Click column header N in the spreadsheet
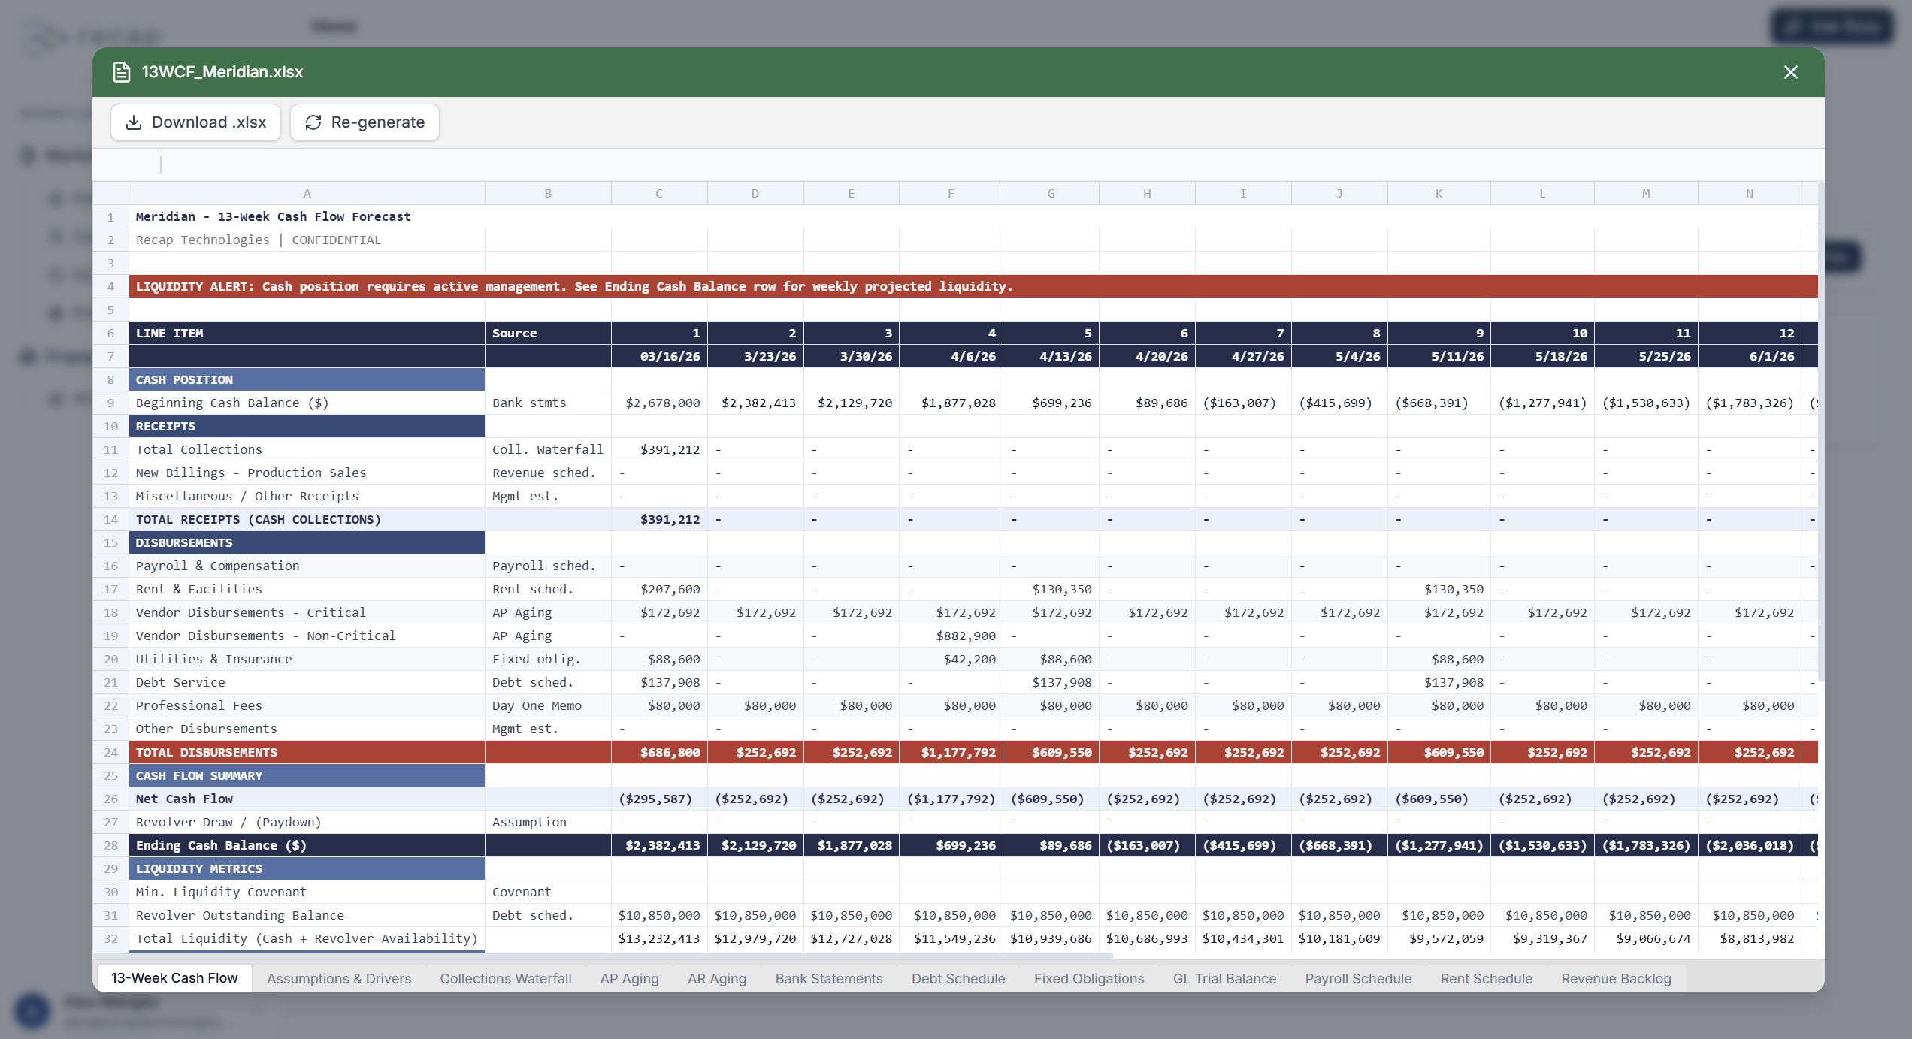The image size is (1912, 1039). pos(1749,193)
